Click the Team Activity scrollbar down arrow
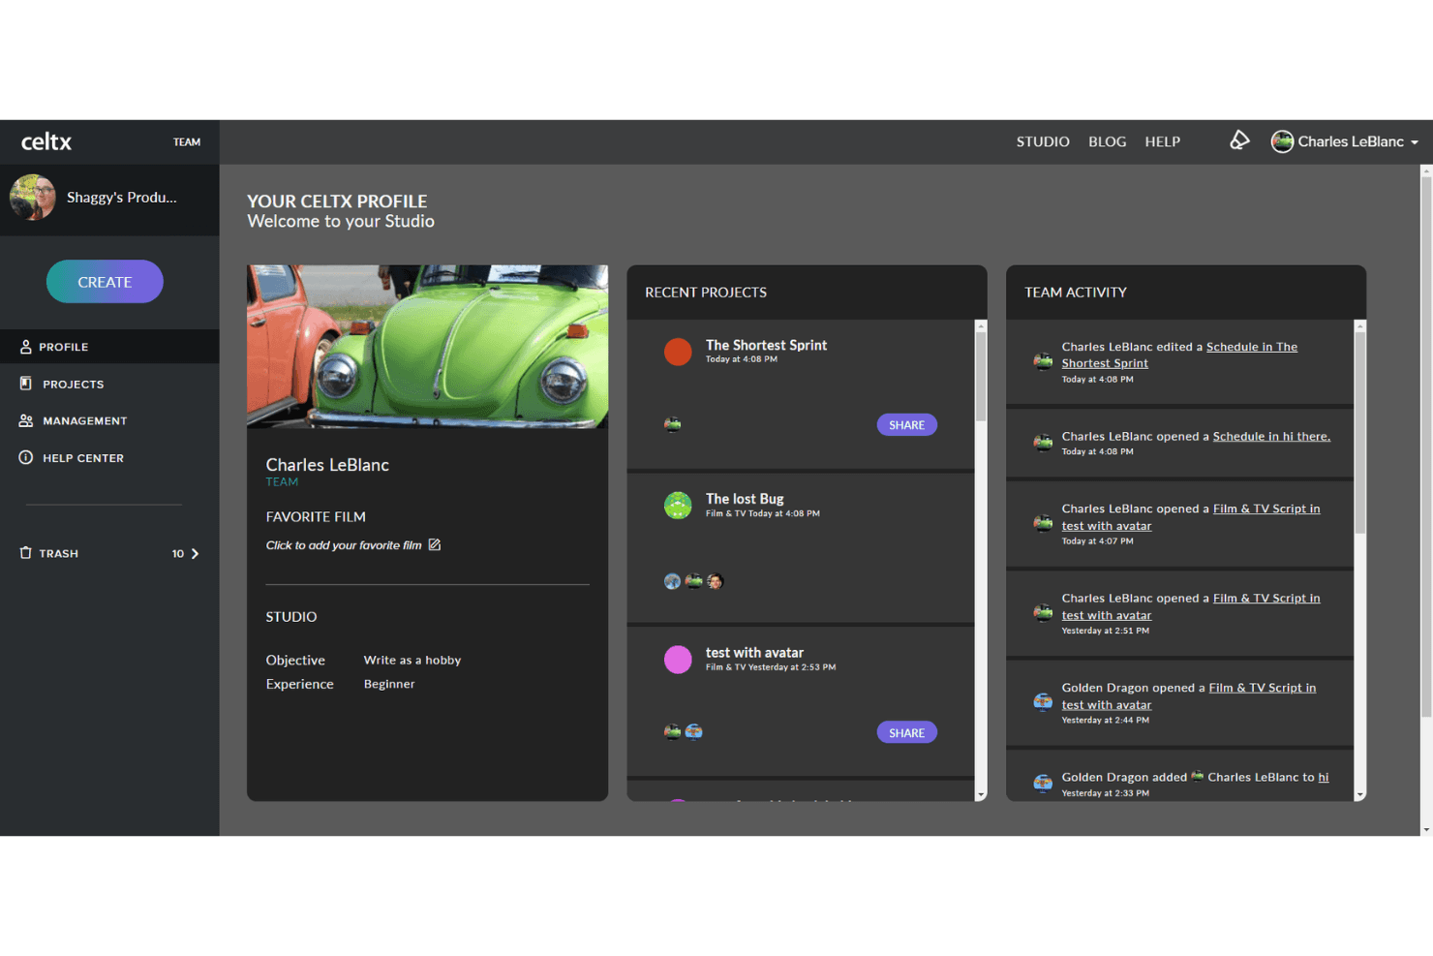The height and width of the screenshot is (956, 1433). pyautogui.click(x=1360, y=795)
